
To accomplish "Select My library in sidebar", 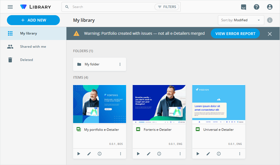I will click(28, 33).
